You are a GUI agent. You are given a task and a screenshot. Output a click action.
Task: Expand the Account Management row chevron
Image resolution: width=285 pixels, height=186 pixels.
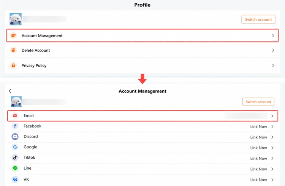[x=273, y=36]
